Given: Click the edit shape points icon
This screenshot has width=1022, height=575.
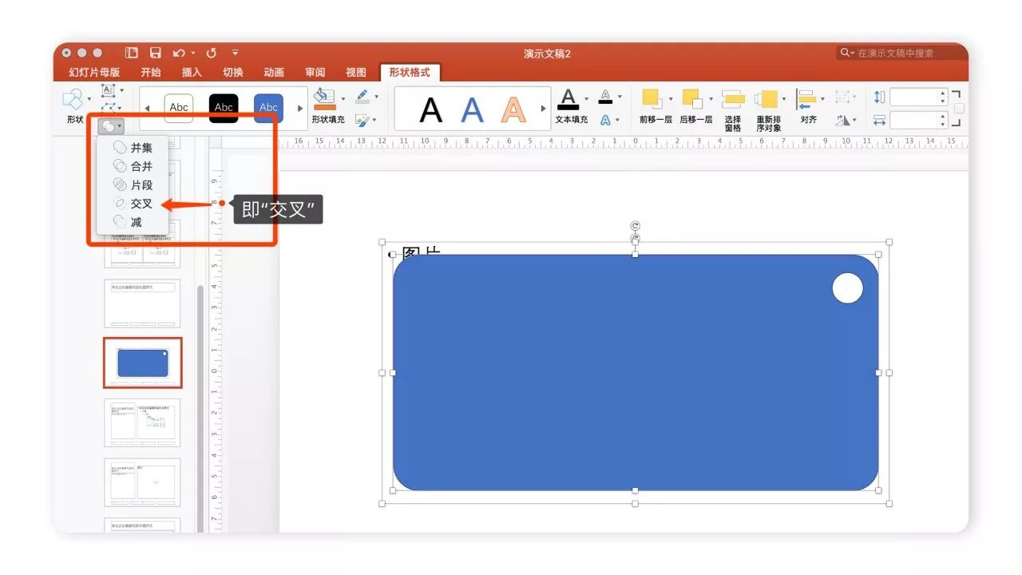Looking at the screenshot, I should pyautogui.click(x=109, y=107).
